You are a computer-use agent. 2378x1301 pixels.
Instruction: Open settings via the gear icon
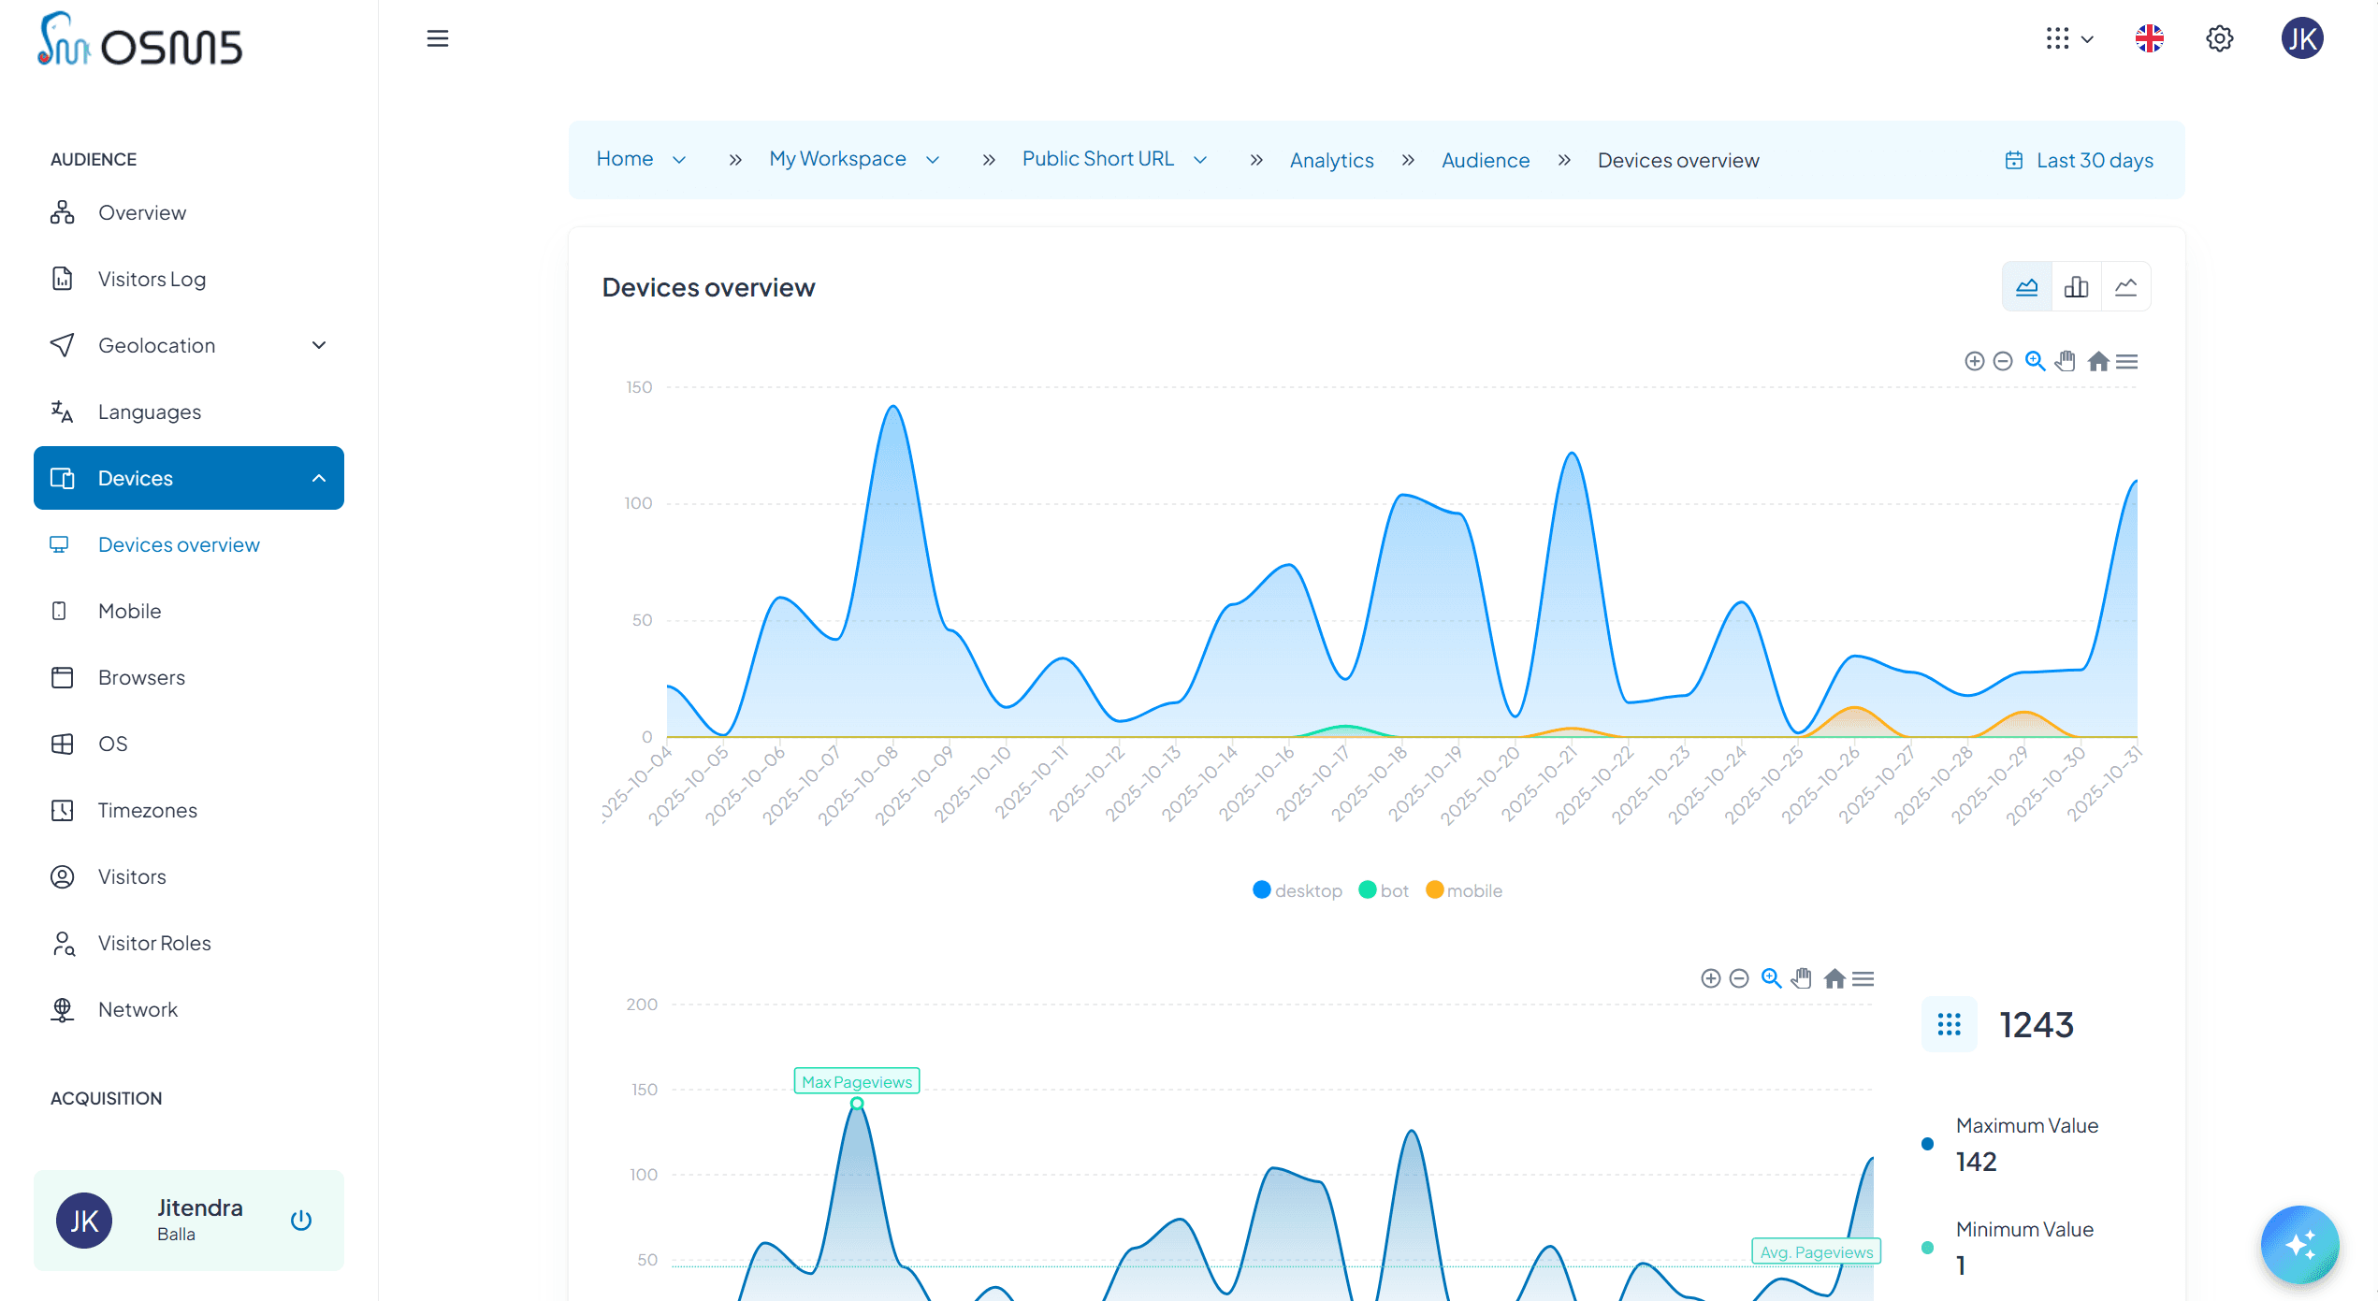tap(2220, 38)
